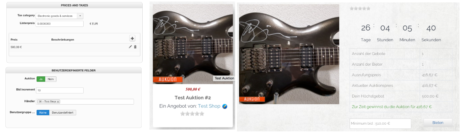Click the Bieten button
Viewport: 470px width, 134px height.
pyautogui.click(x=438, y=123)
